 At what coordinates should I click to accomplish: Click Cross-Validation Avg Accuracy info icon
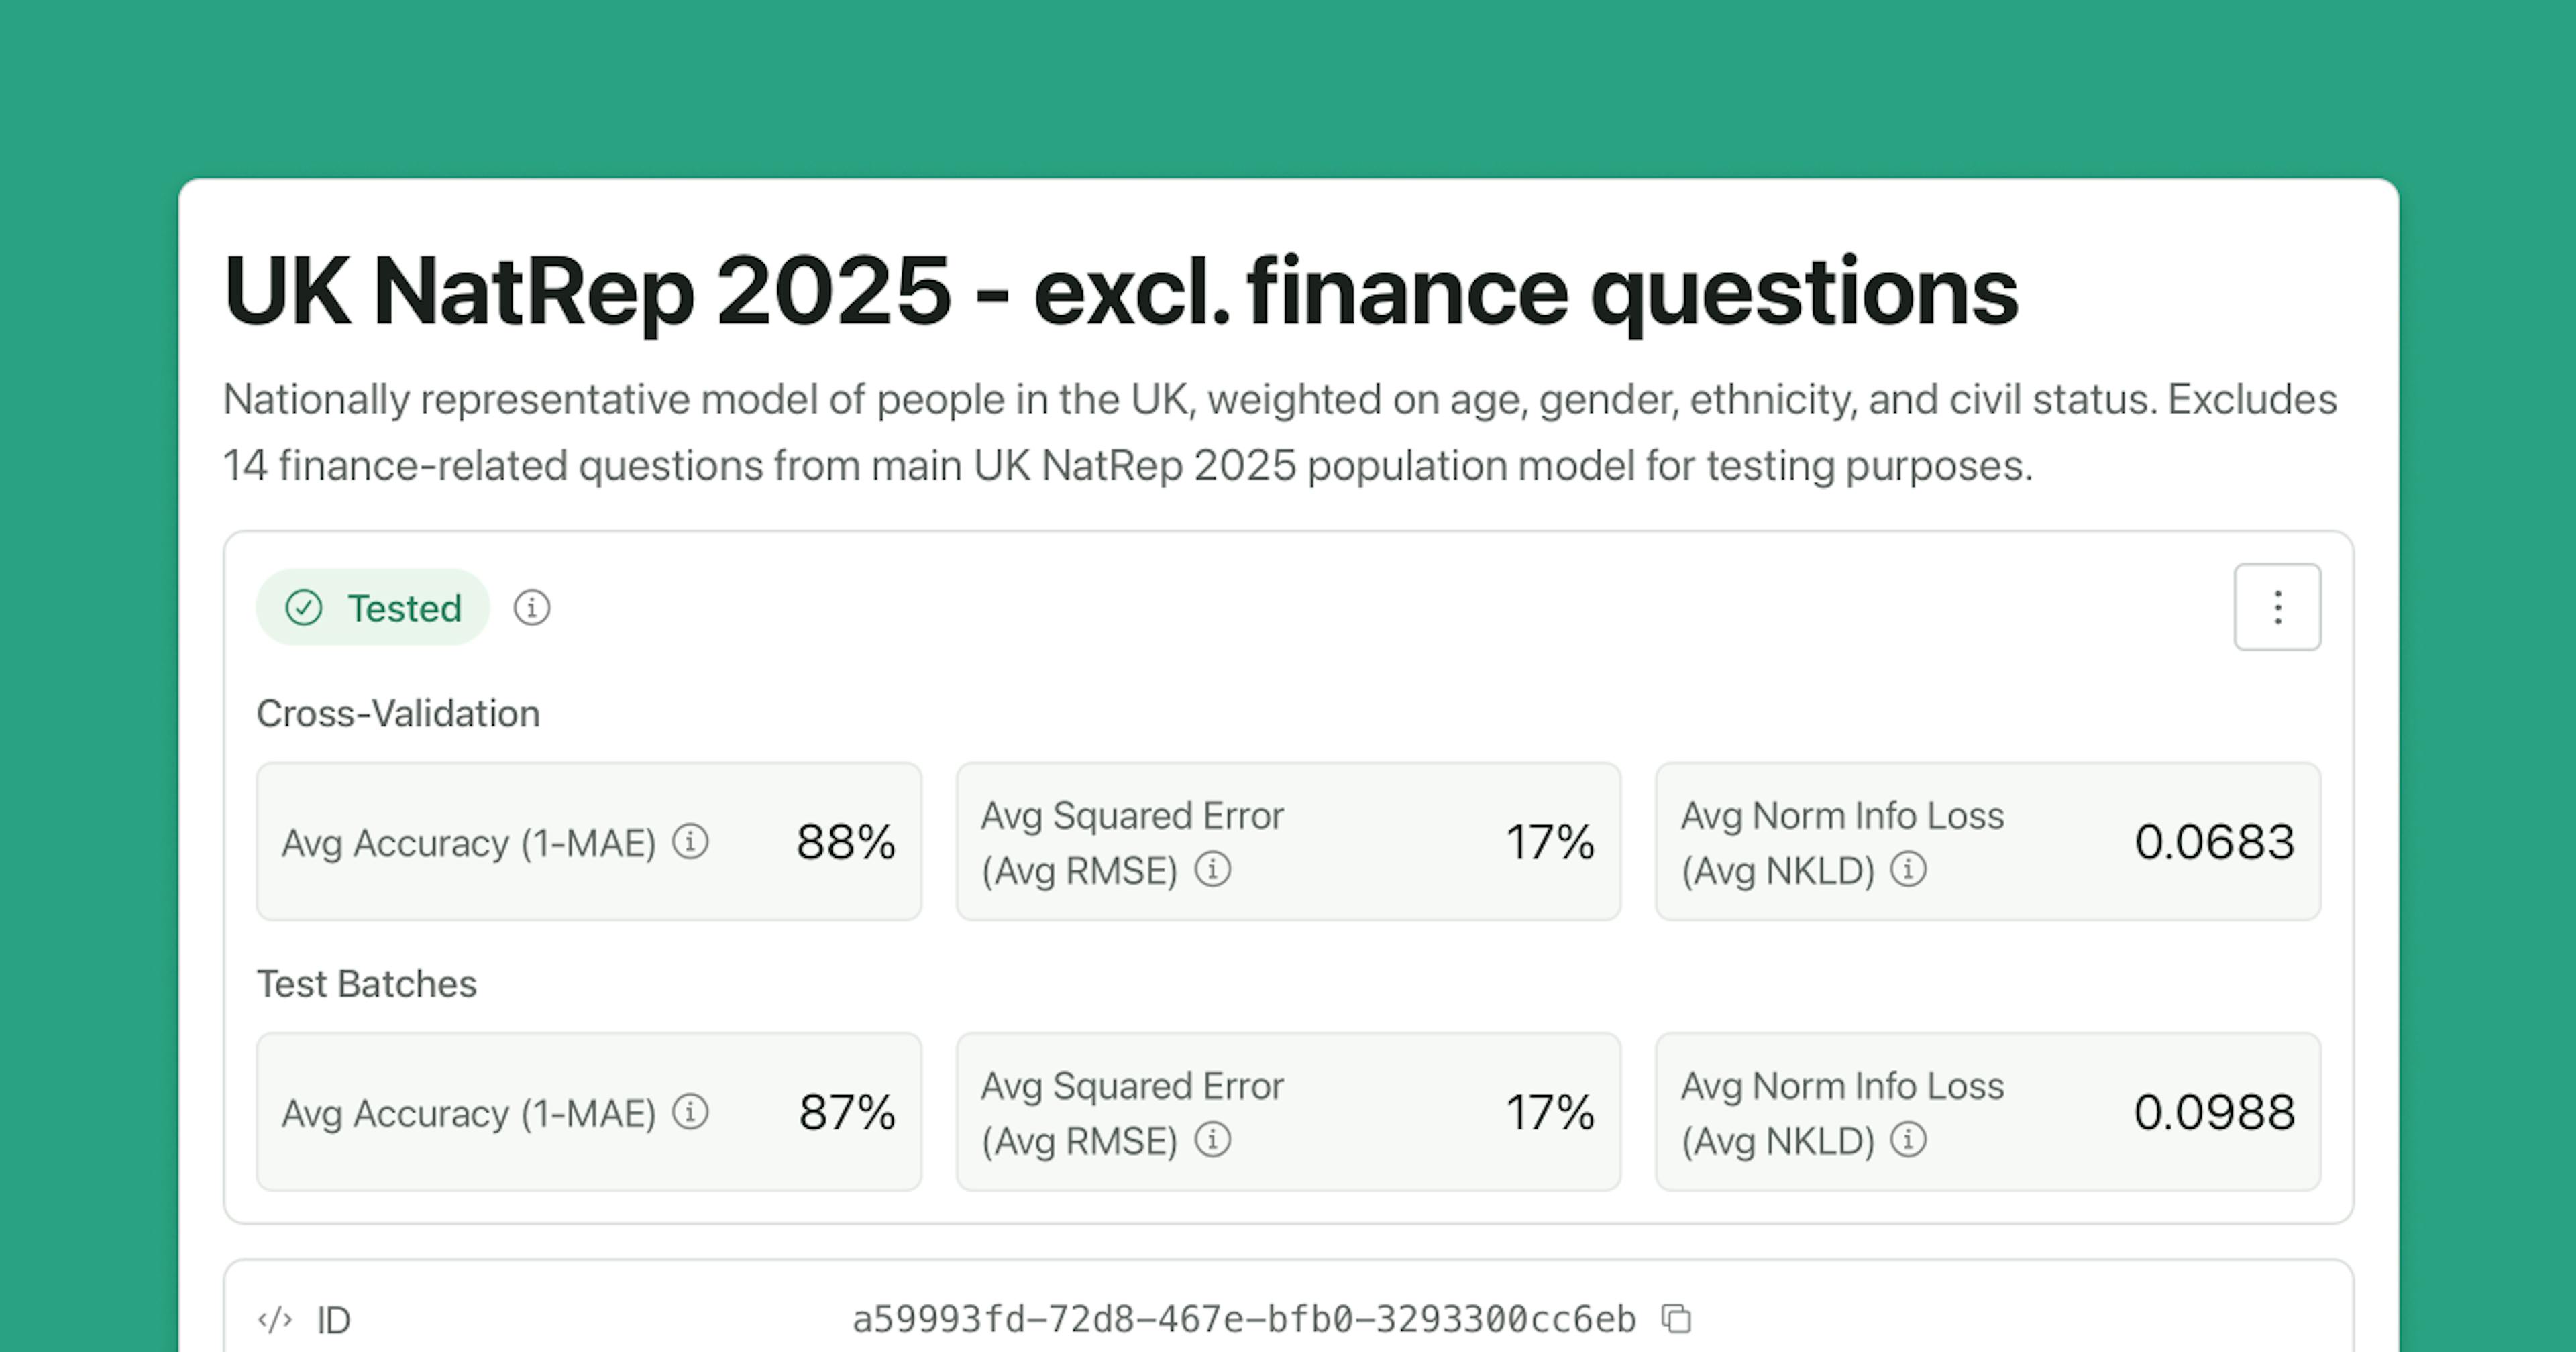click(690, 841)
